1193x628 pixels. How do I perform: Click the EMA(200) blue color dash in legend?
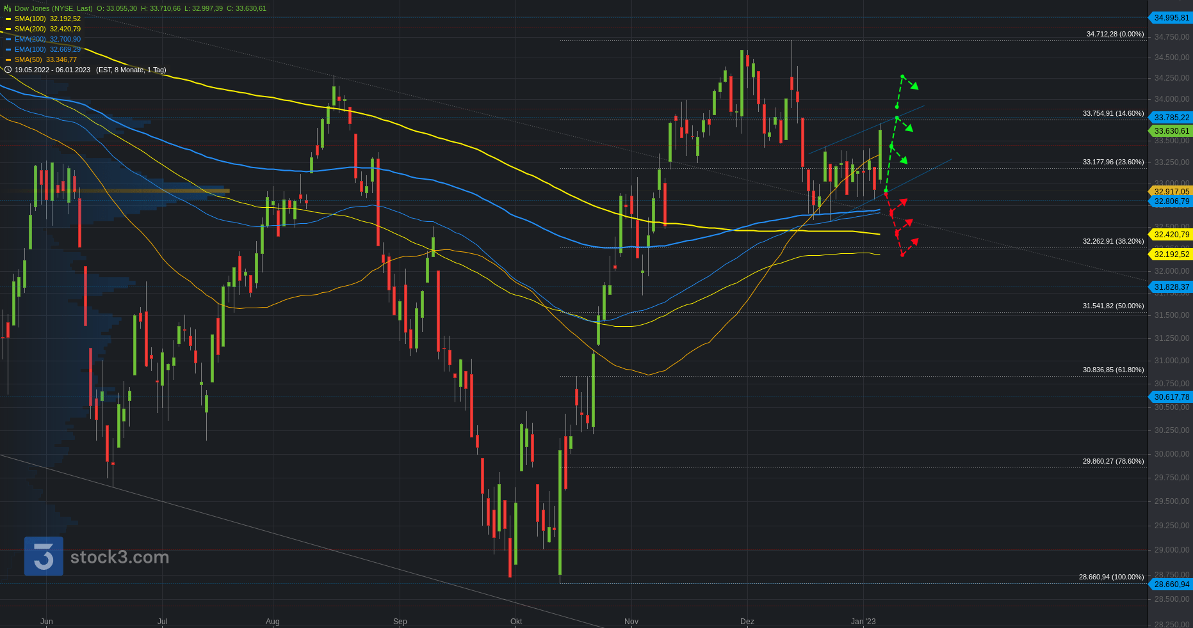tap(8, 39)
